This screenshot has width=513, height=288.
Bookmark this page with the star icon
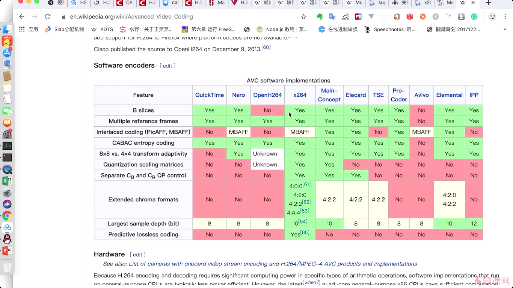[303, 16]
